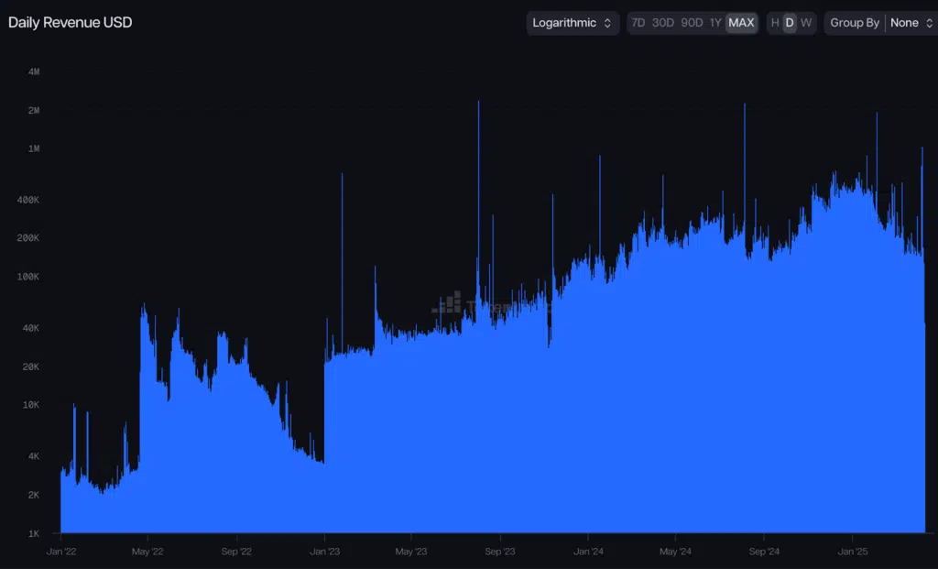The image size is (938, 569).
Task: Select the daily (D) interval
Action: (x=790, y=23)
